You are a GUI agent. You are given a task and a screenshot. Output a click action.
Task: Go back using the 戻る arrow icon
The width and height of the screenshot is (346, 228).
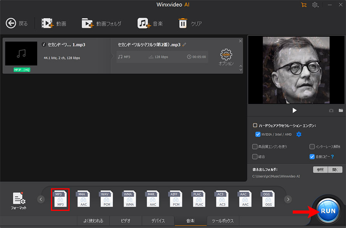tap(11, 23)
